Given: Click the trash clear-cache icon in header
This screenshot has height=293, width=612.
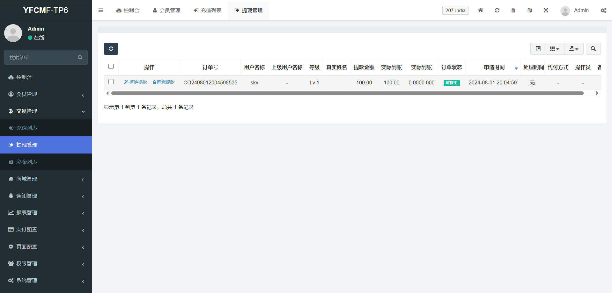Looking at the screenshot, I should click(513, 11).
